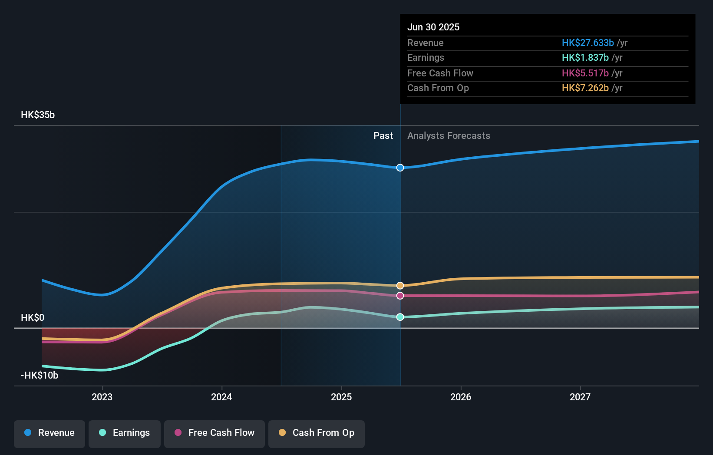Click the Free Cash Flow label in tooltip
Viewport: 713px width, 455px height.
tap(440, 73)
